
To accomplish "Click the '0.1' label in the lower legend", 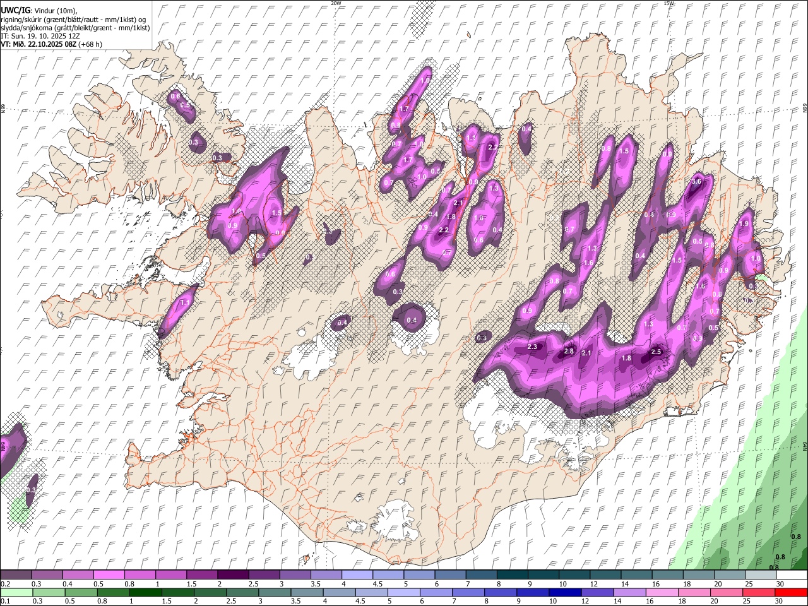I will 5,601.
